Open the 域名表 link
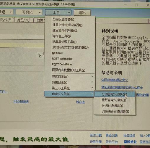Image resolution: width=150 pixels, height=148 pixels. coord(81,102)
